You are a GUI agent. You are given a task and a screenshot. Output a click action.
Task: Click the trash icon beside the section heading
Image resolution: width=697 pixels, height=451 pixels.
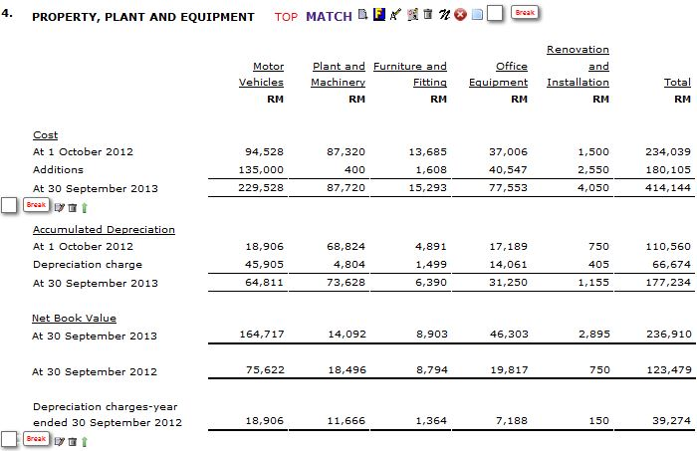pos(428,15)
